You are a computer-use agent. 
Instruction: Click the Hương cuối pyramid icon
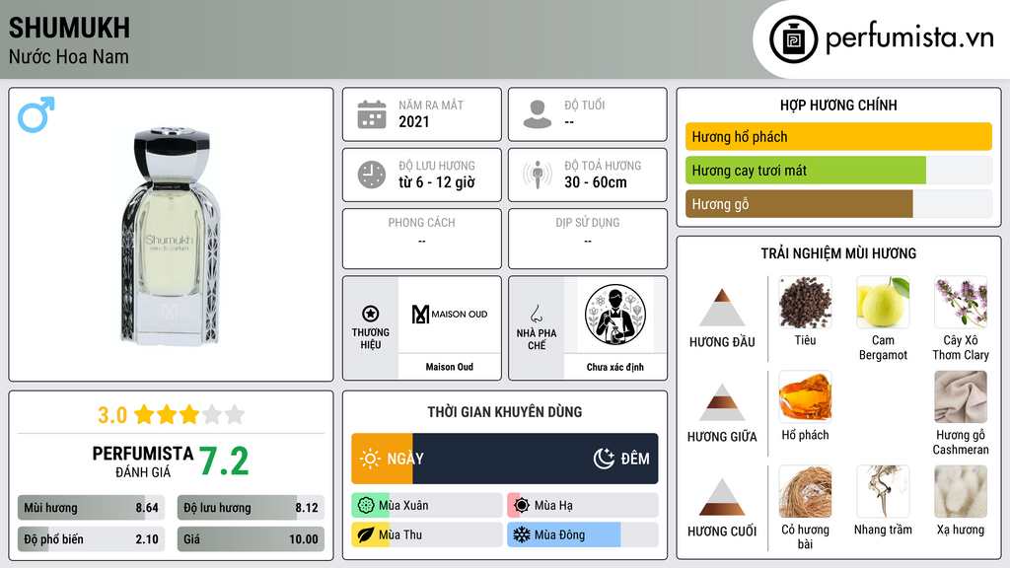point(722,497)
